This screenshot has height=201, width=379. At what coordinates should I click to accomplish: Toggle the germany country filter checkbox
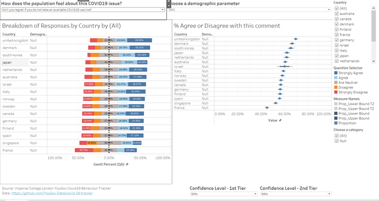tap(337, 39)
